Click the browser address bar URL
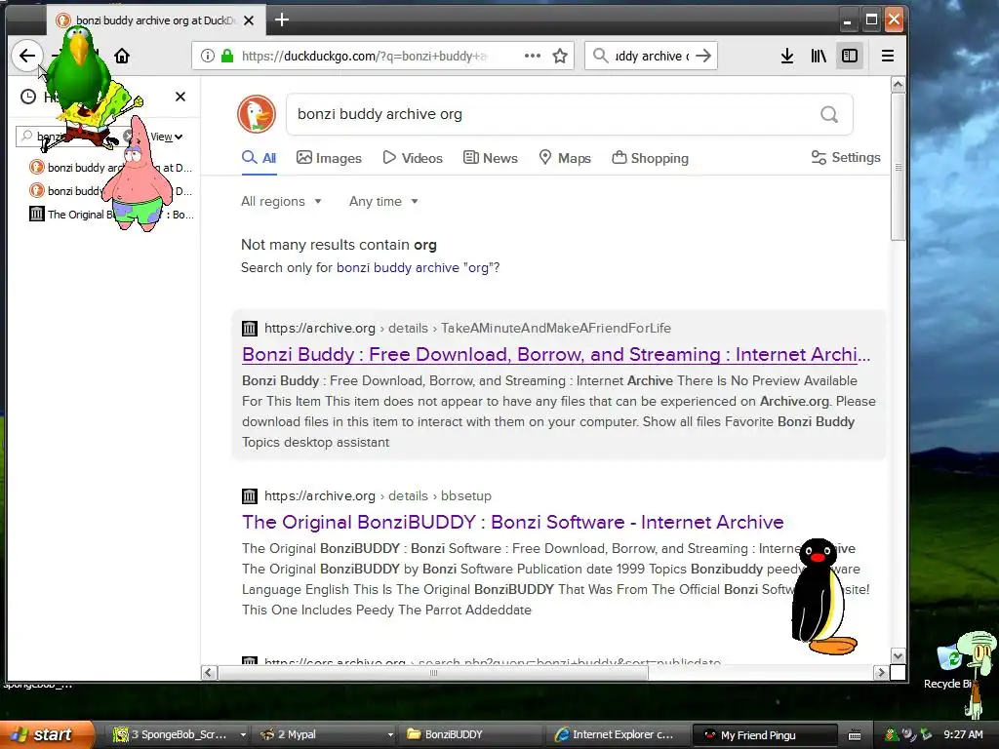The image size is (999, 749). [x=365, y=56]
